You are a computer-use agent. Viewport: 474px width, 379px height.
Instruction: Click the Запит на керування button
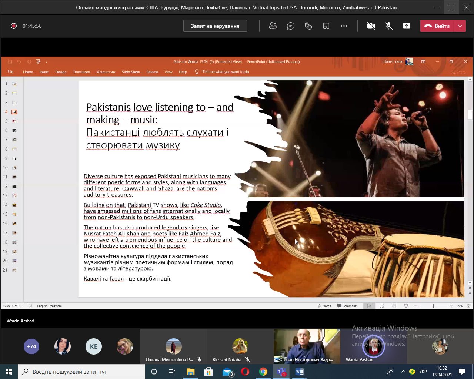tap(215, 26)
